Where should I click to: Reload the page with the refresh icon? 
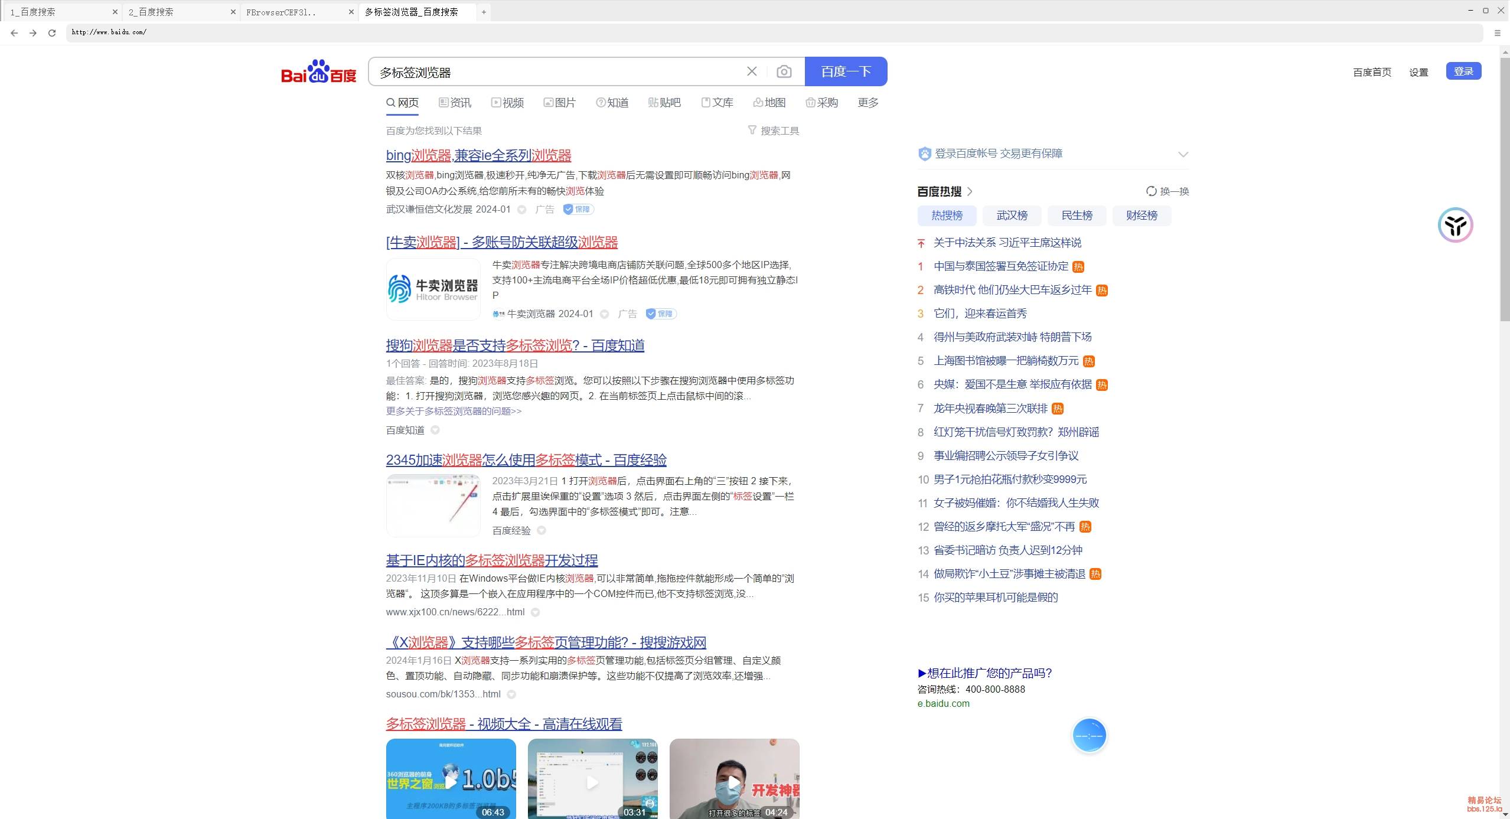(52, 33)
